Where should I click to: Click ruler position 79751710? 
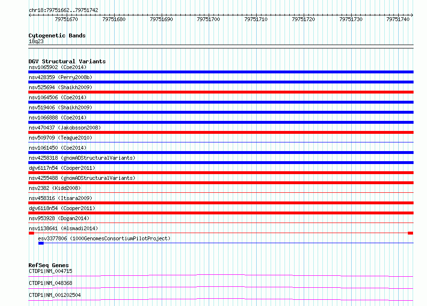pyautogui.click(x=256, y=19)
